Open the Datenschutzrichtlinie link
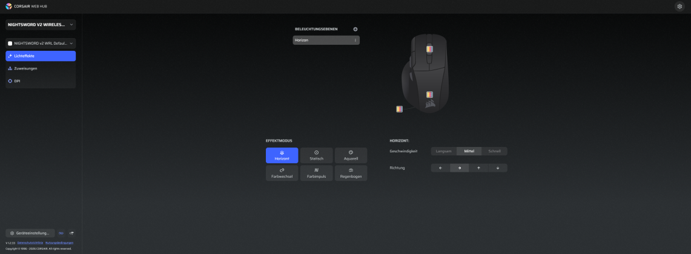This screenshot has height=254, width=691. click(30, 243)
